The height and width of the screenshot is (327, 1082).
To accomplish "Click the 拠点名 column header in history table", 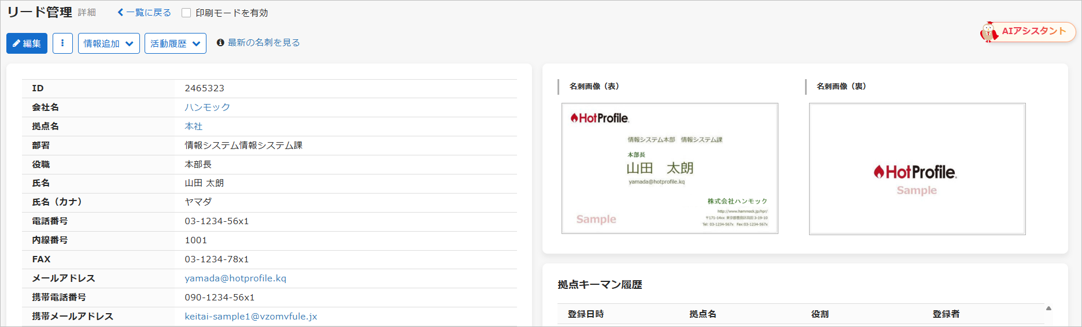I will coord(703,314).
